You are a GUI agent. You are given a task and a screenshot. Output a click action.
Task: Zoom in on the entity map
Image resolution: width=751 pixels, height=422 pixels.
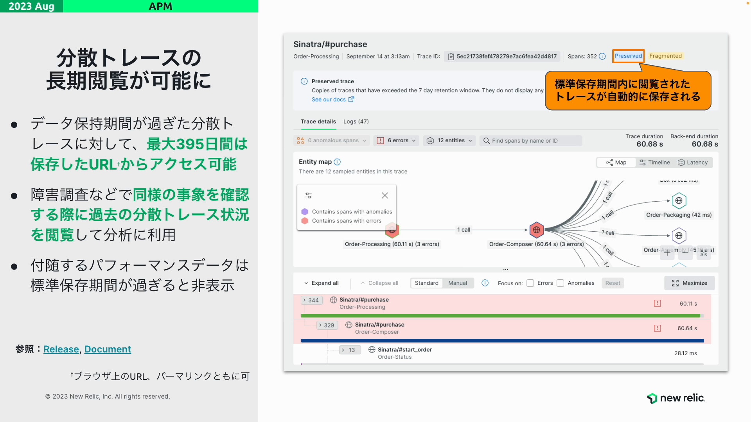coord(667,253)
